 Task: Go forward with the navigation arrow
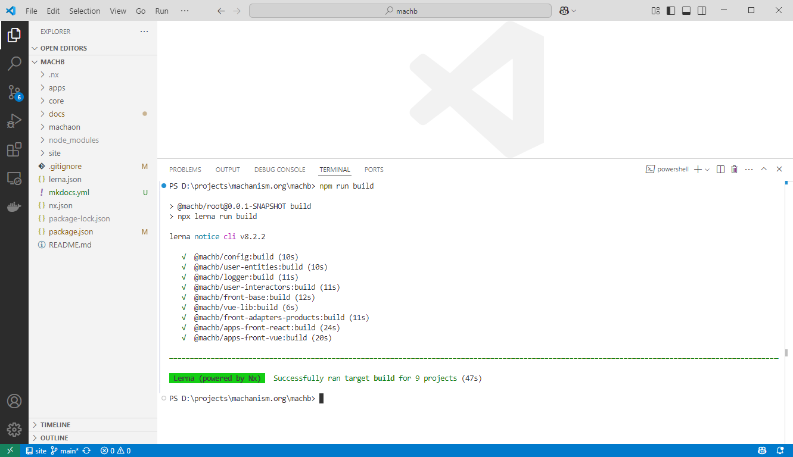(x=237, y=11)
